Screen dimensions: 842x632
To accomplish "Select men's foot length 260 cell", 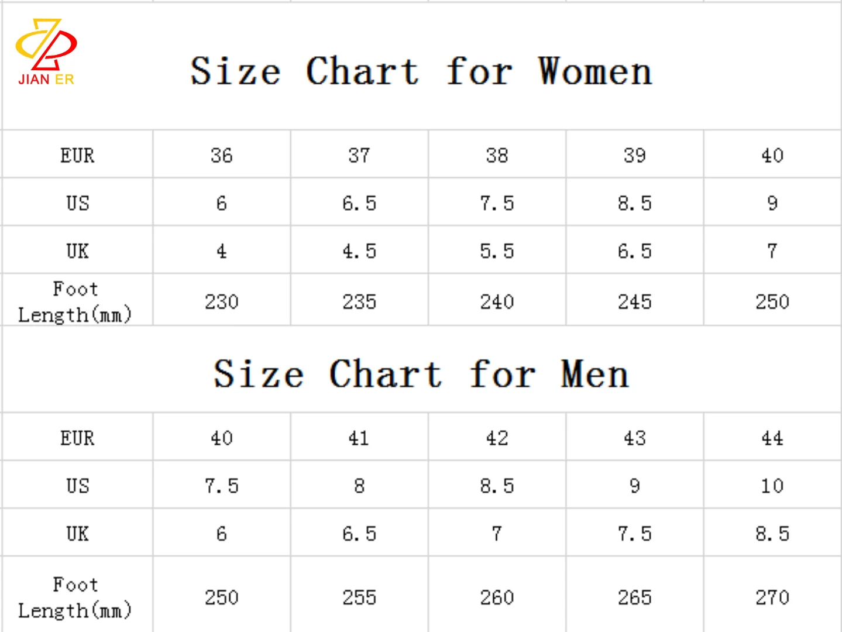I will click(x=497, y=597).
